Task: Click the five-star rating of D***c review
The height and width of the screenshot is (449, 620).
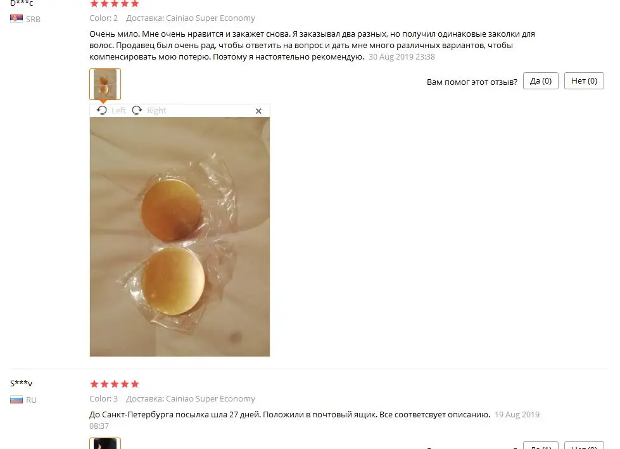Action: (114, 4)
